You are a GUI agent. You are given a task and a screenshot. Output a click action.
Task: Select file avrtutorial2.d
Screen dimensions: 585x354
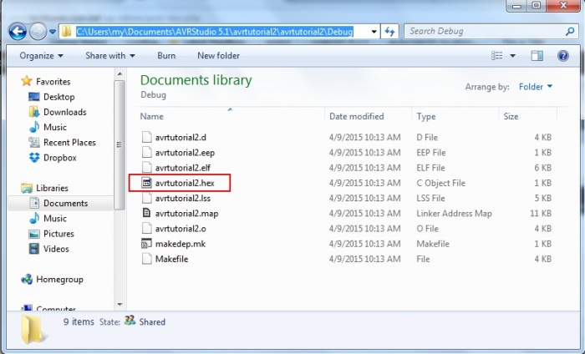[181, 138]
